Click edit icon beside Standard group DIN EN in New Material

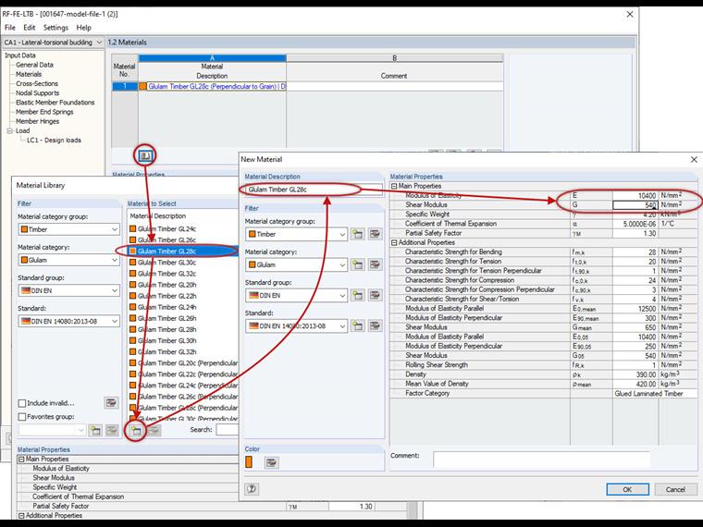tap(375, 295)
